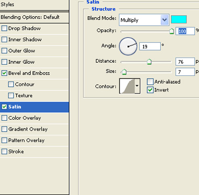The height and width of the screenshot is (195, 199).
Task: Click the Distance slider handle
Action: (149, 62)
